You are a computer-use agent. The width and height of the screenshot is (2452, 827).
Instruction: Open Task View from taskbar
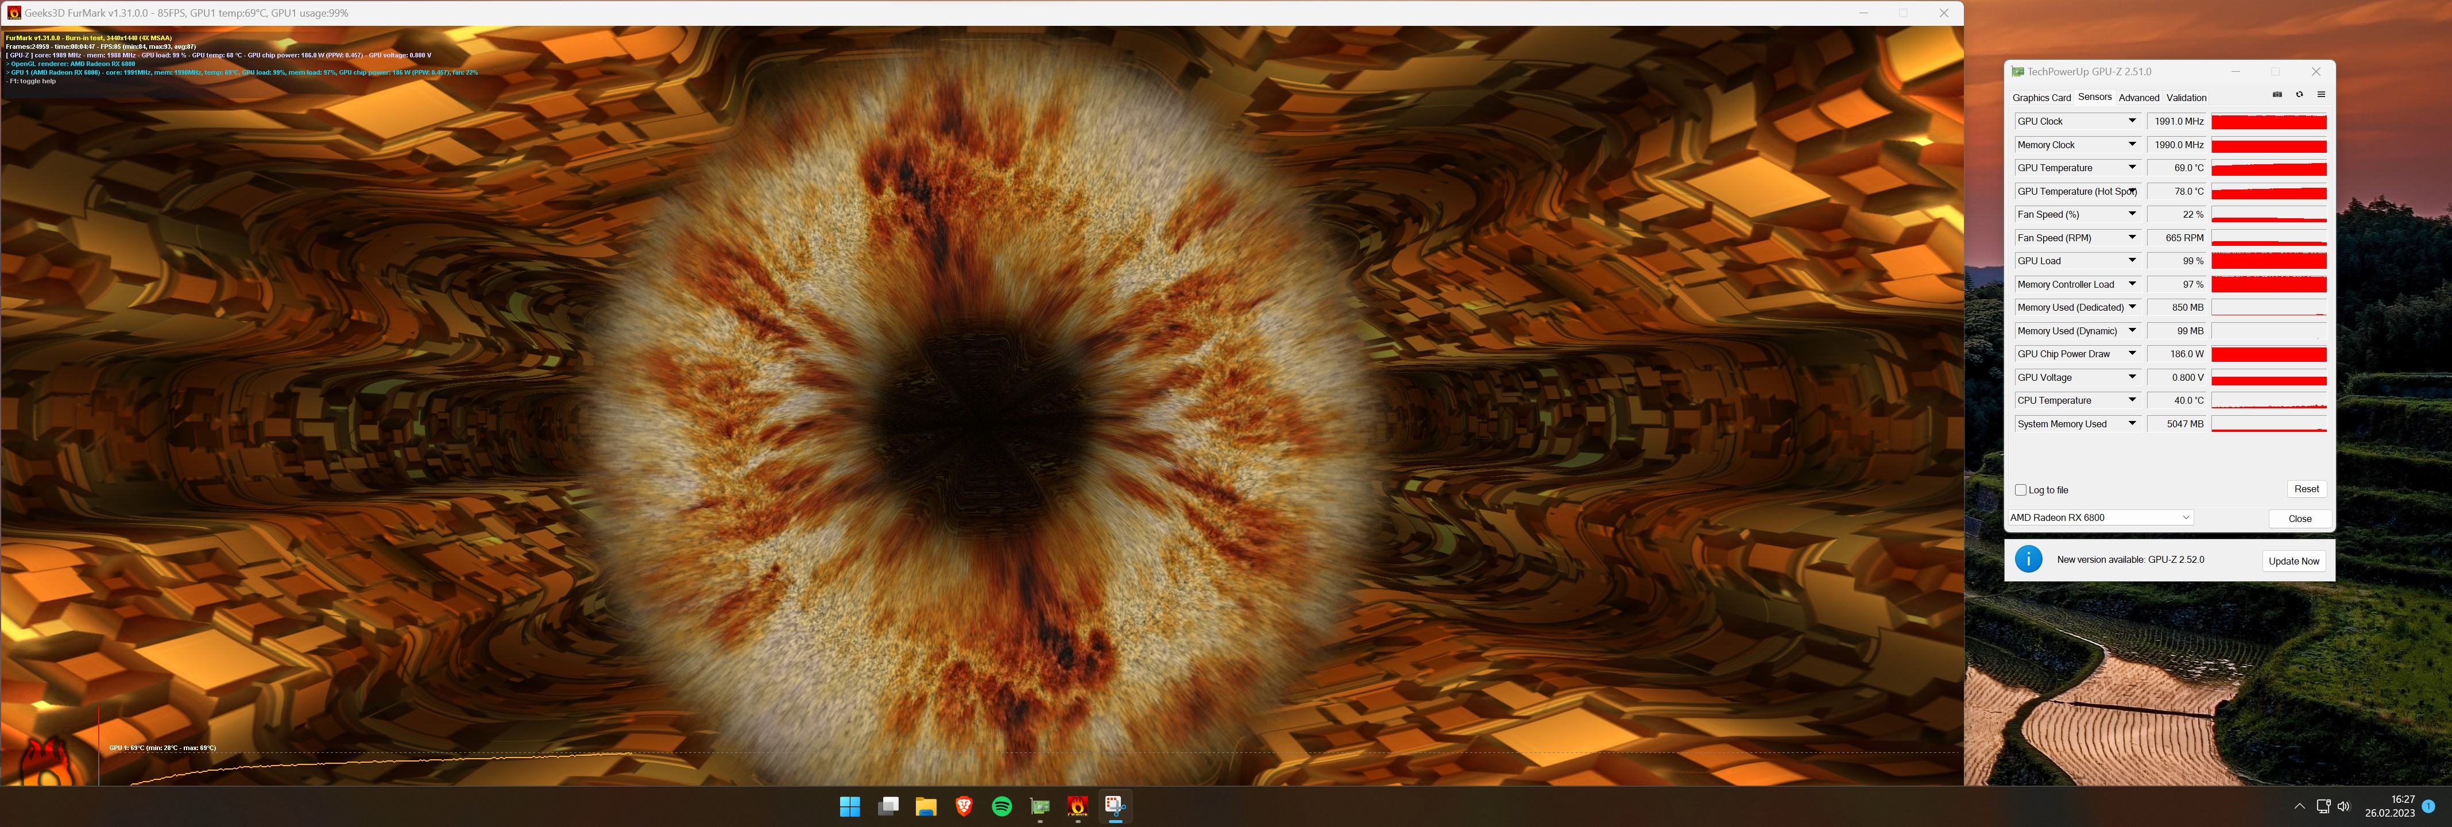click(x=888, y=807)
